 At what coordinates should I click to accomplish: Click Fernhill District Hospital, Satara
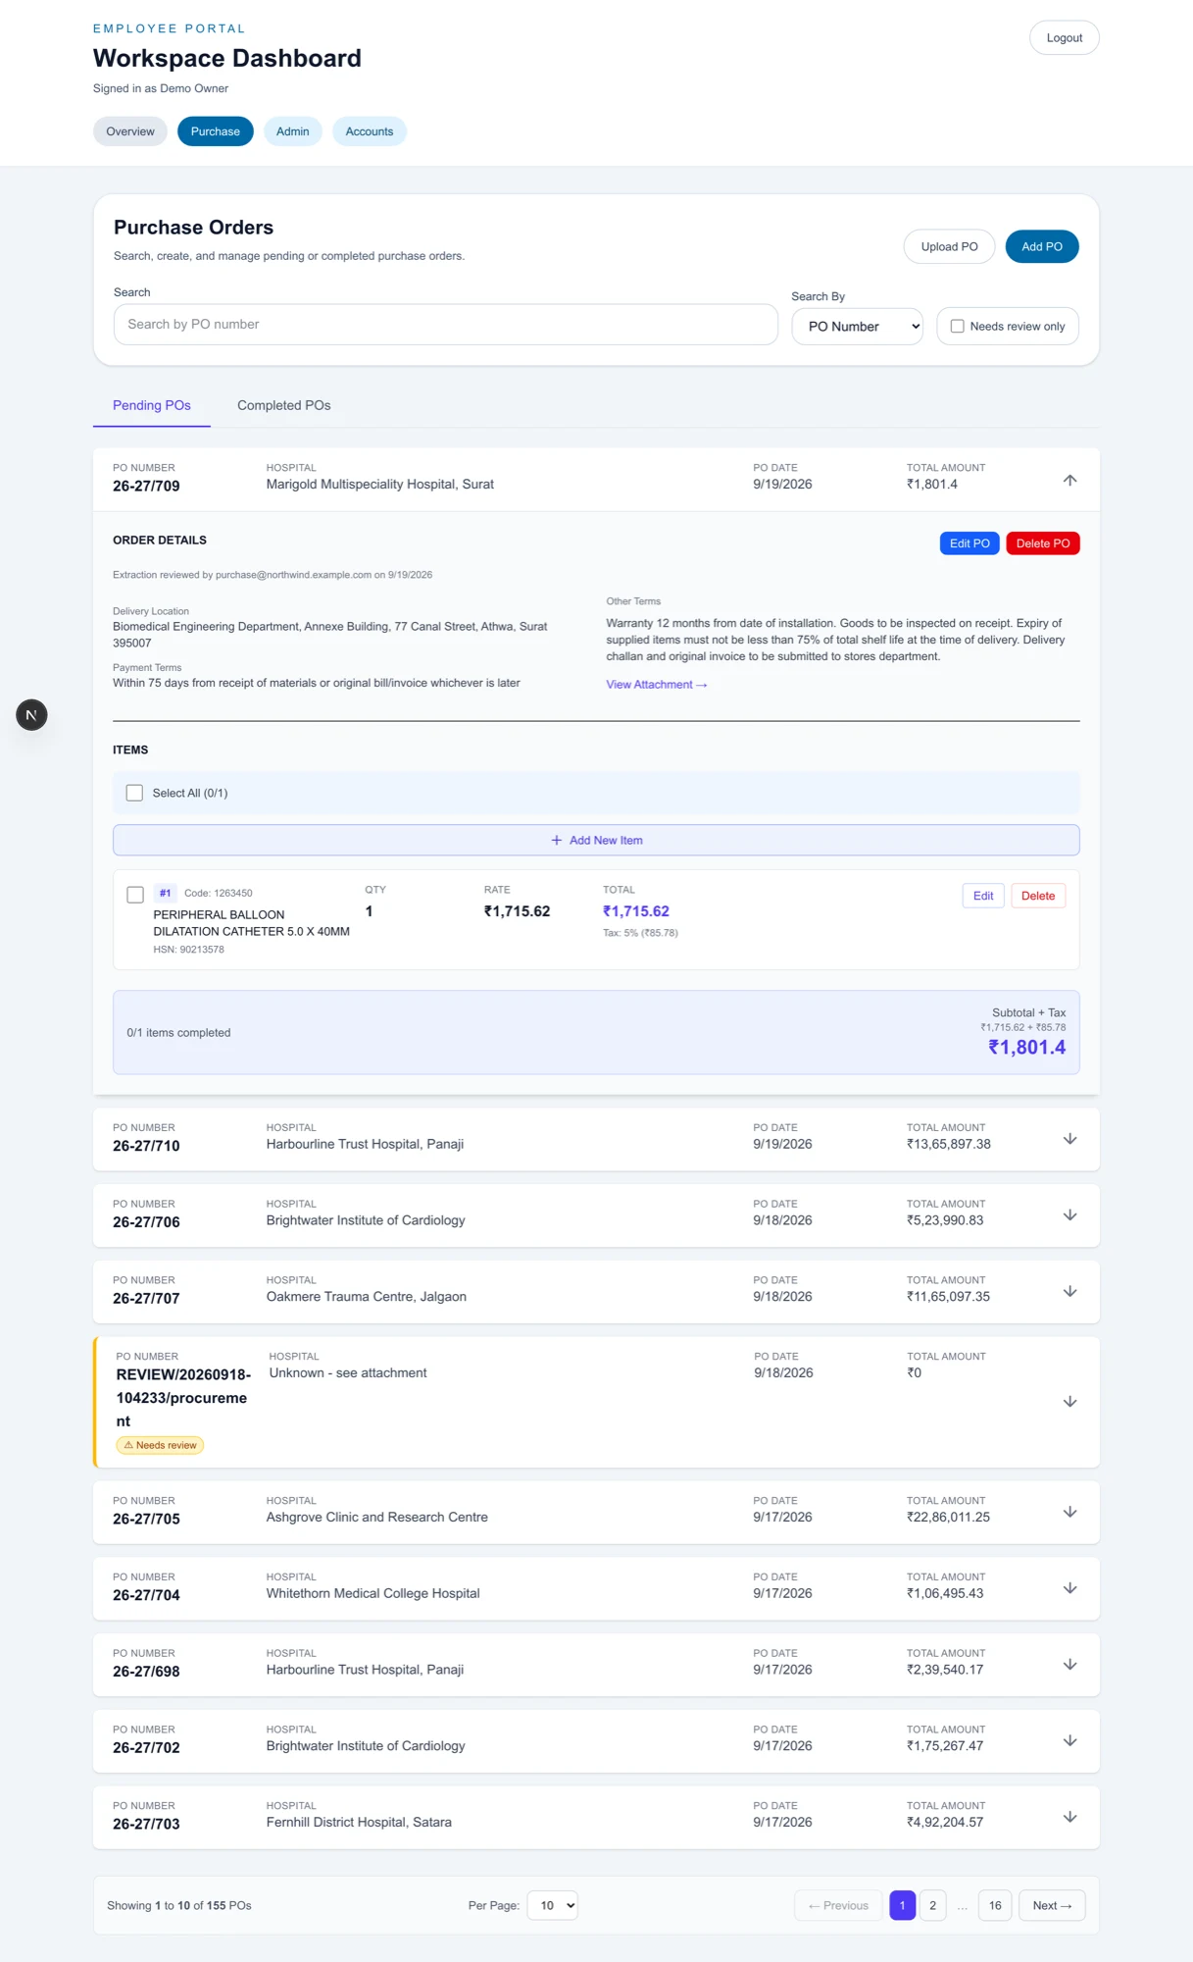359,1823
